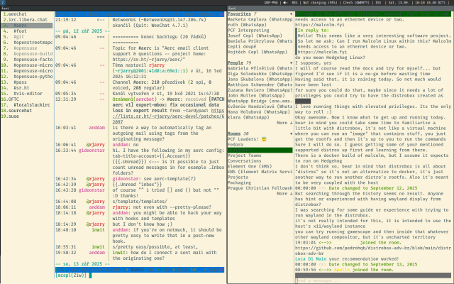Click the green Distrobox channel topic bar
454x284 pixels.
pos(373,14)
